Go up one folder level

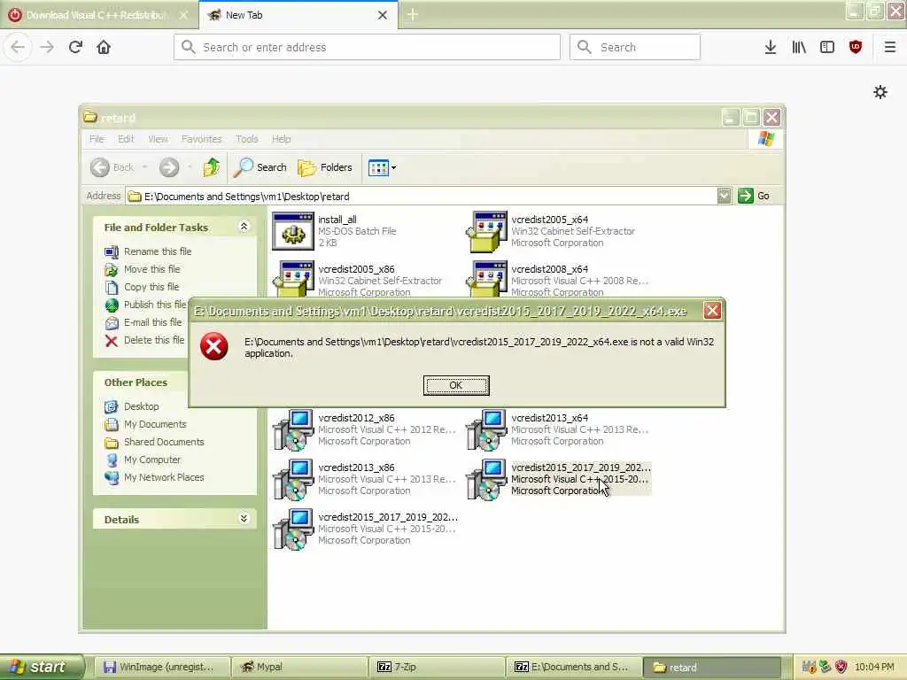(211, 167)
